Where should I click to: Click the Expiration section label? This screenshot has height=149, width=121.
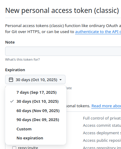click(15, 70)
